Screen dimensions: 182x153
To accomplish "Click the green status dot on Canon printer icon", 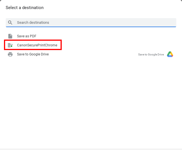I will point(11,46).
